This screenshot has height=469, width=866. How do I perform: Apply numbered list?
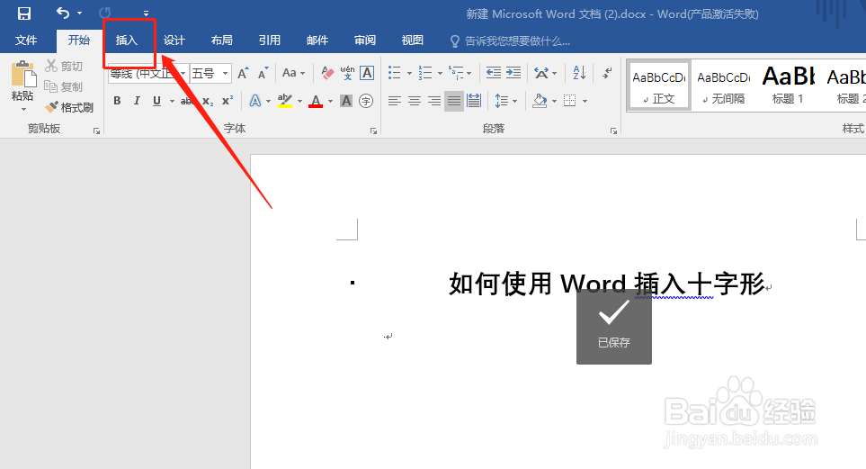[425, 72]
